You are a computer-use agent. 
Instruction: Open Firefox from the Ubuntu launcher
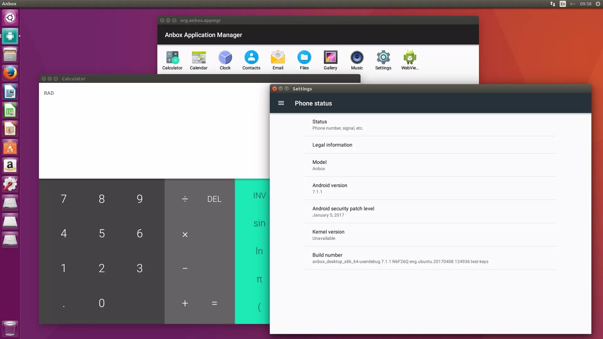(x=10, y=73)
